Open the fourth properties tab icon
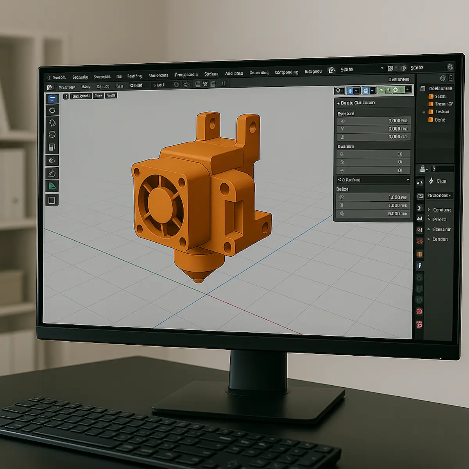The height and width of the screenshot is (469, 469). coord(420,218)
